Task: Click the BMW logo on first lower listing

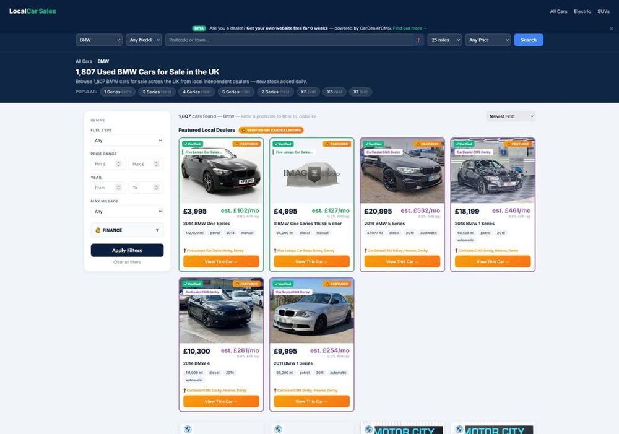Action: [x=188, y=429]
